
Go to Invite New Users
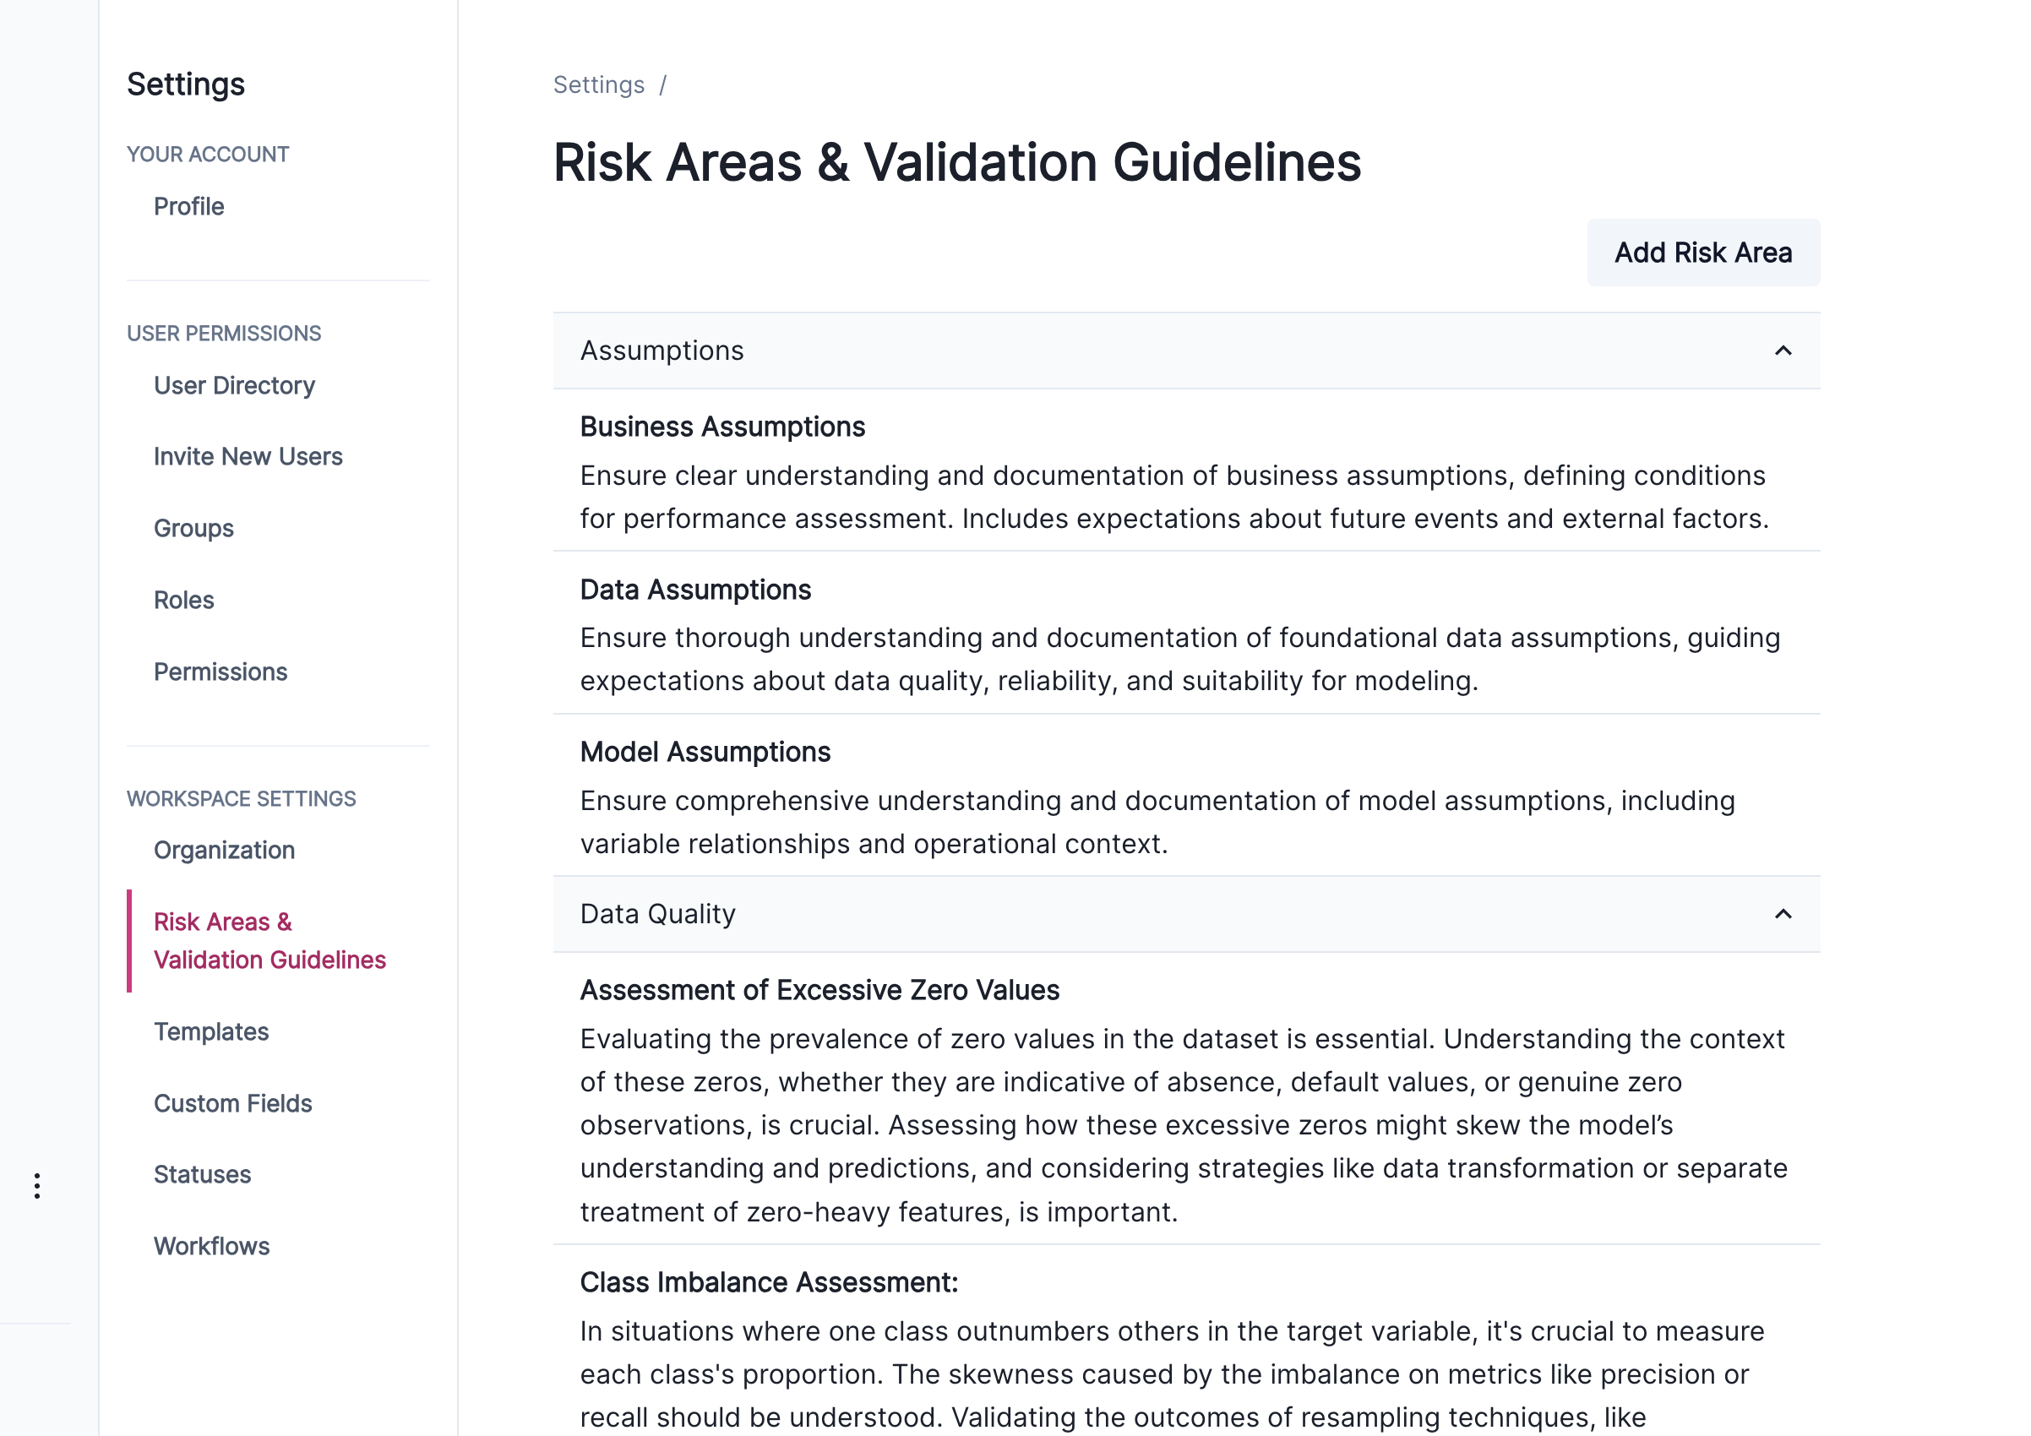[248, 456]
